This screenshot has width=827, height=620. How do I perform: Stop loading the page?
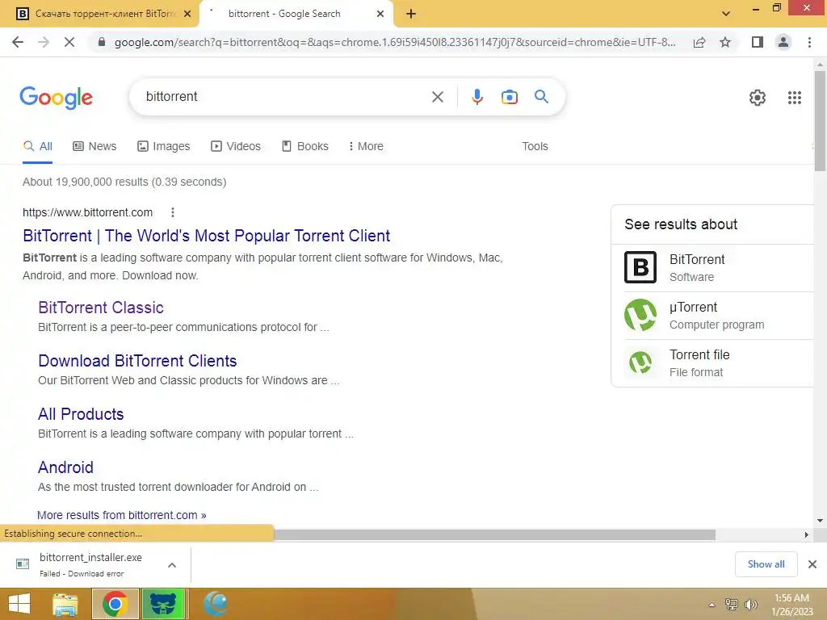pos(69,42)
